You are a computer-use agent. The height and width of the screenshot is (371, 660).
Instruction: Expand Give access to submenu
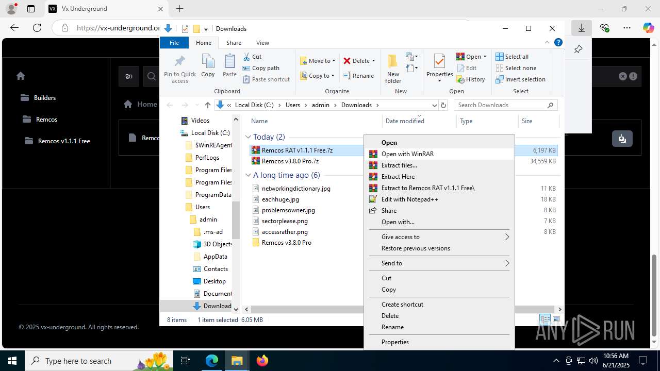tap(507, 237)
